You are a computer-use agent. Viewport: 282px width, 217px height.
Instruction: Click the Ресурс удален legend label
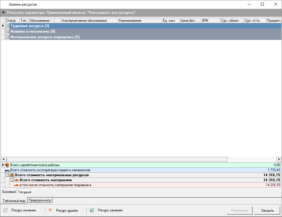click(67, 211)
